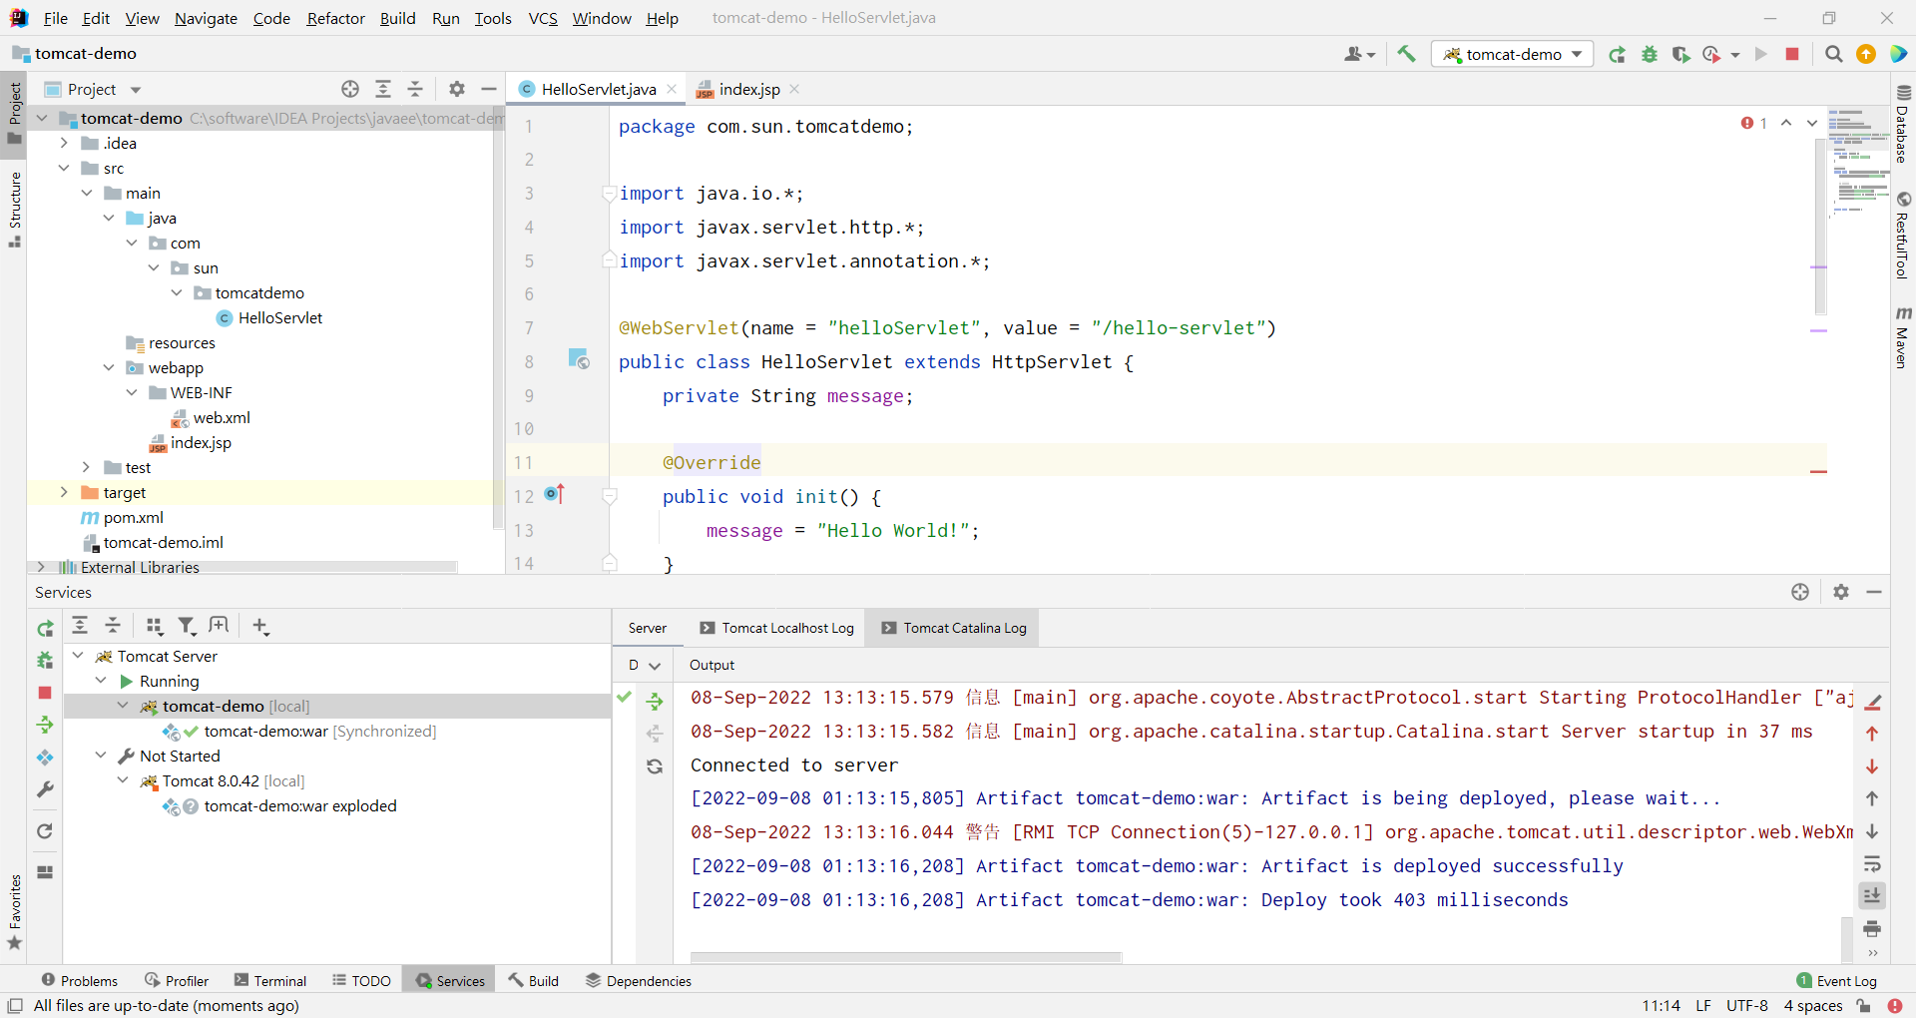
Task: Open the Profiler tool window
Action: click(177, 981)
